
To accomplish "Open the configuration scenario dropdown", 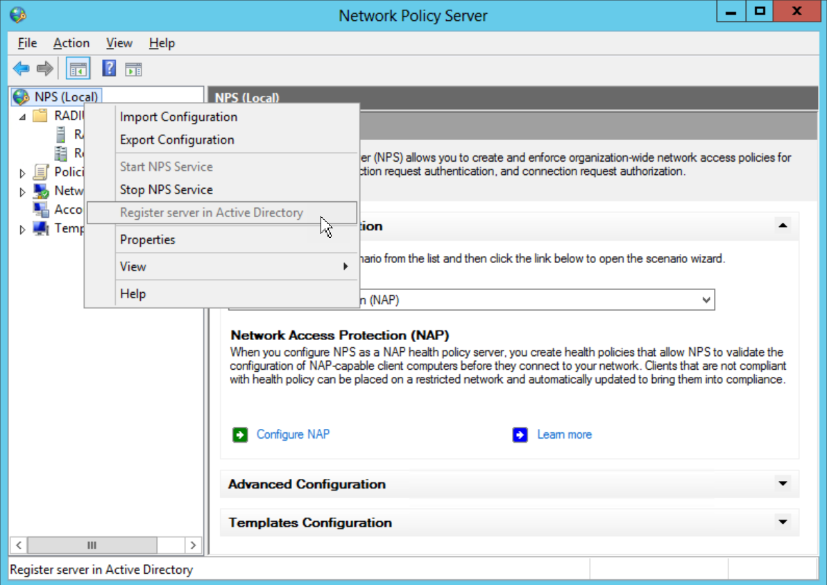I will tap(706, 300).
